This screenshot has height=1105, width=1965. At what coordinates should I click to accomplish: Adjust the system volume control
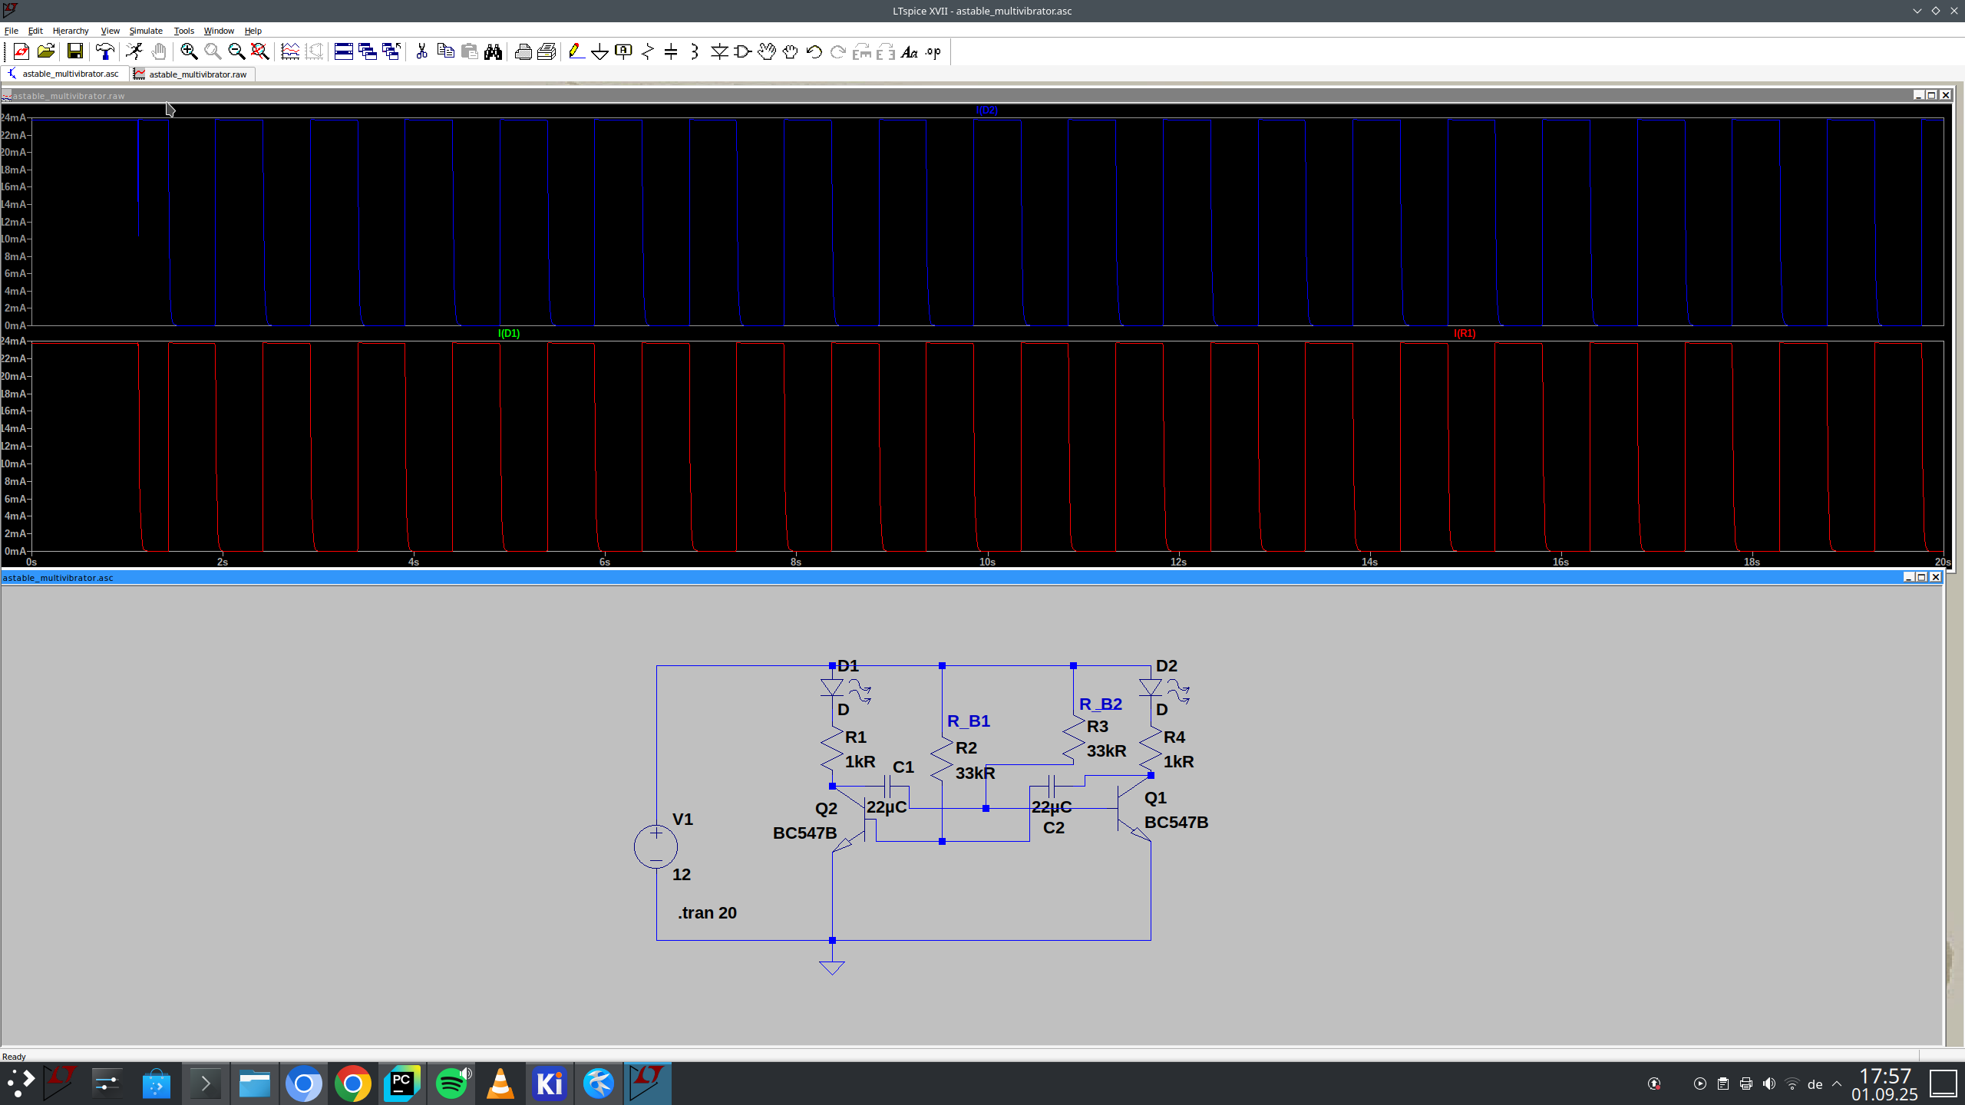pyautogui.click(x=1769, y=1083)
